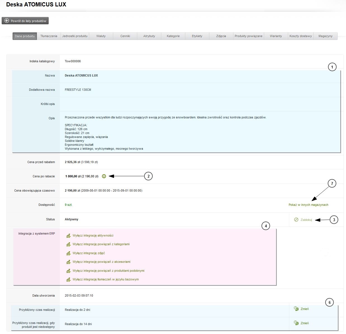Click icon beside integrację z produktami podobnymi
This screenshot has width=346, height=334.
[x=68, y=271]
